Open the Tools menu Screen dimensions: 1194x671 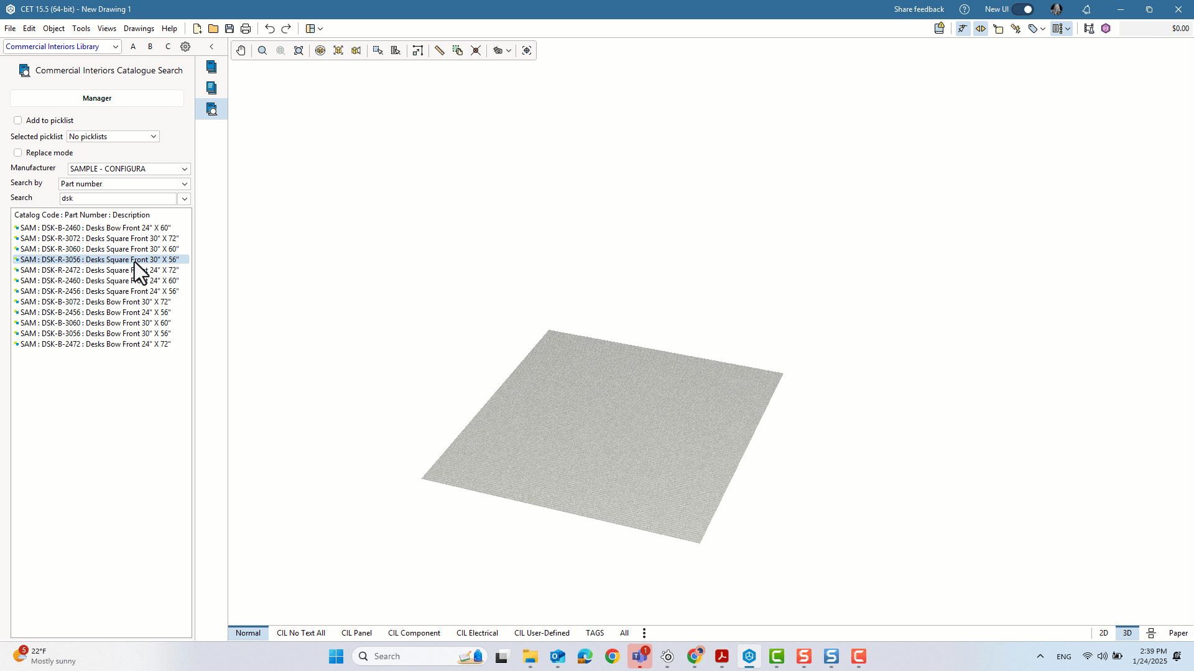click(x=81, y=29)
